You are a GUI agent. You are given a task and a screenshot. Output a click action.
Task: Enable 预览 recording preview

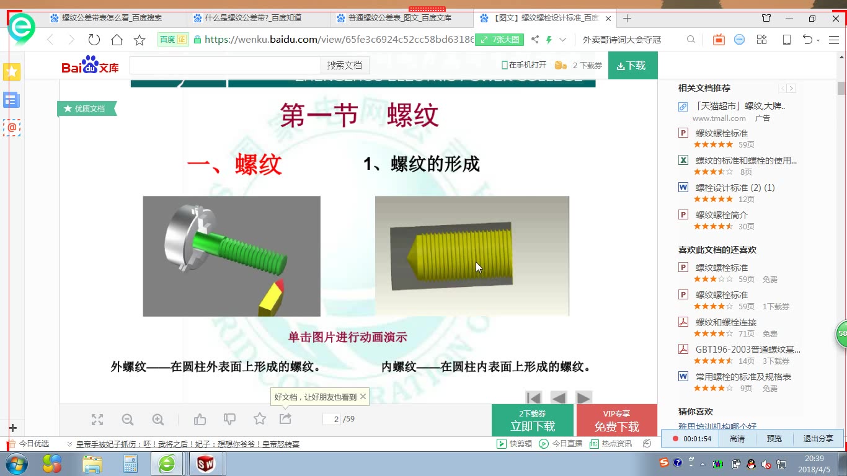point(774,438)
